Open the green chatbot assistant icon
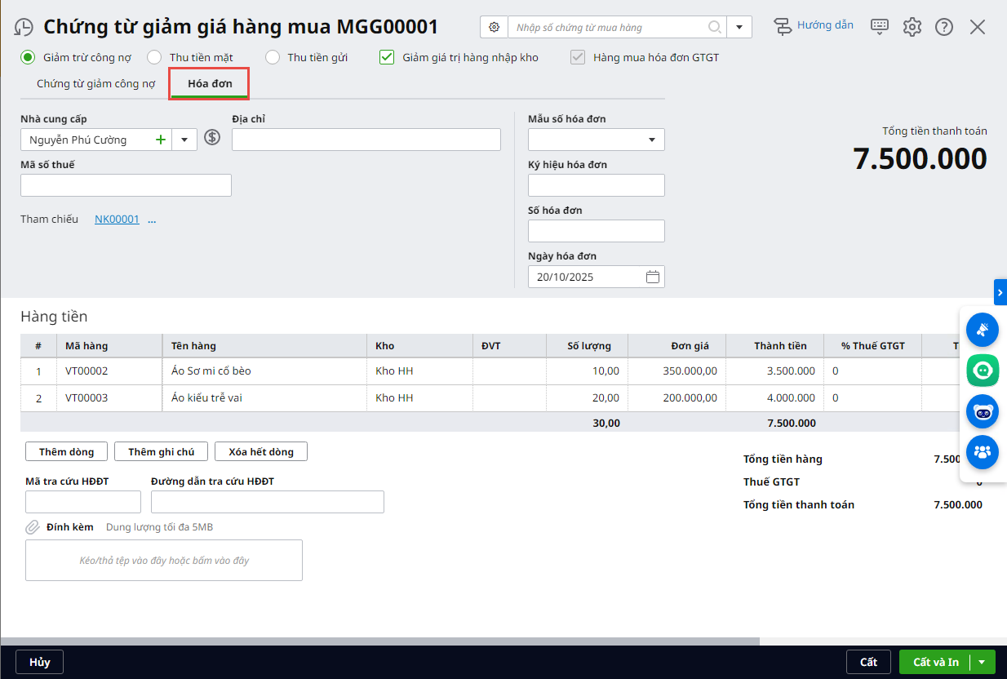Image resolution: width=1007 pixels, height=679 pixels. pyautogui.click(x=982, y=370)
